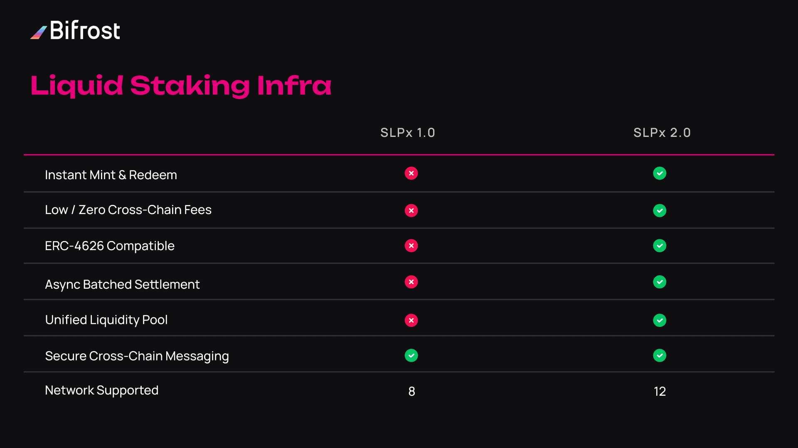The image size is (798, 448).
Task: Click red X for Async Batched Settlement
Action: pyautogui.click(x=411, y=282)
